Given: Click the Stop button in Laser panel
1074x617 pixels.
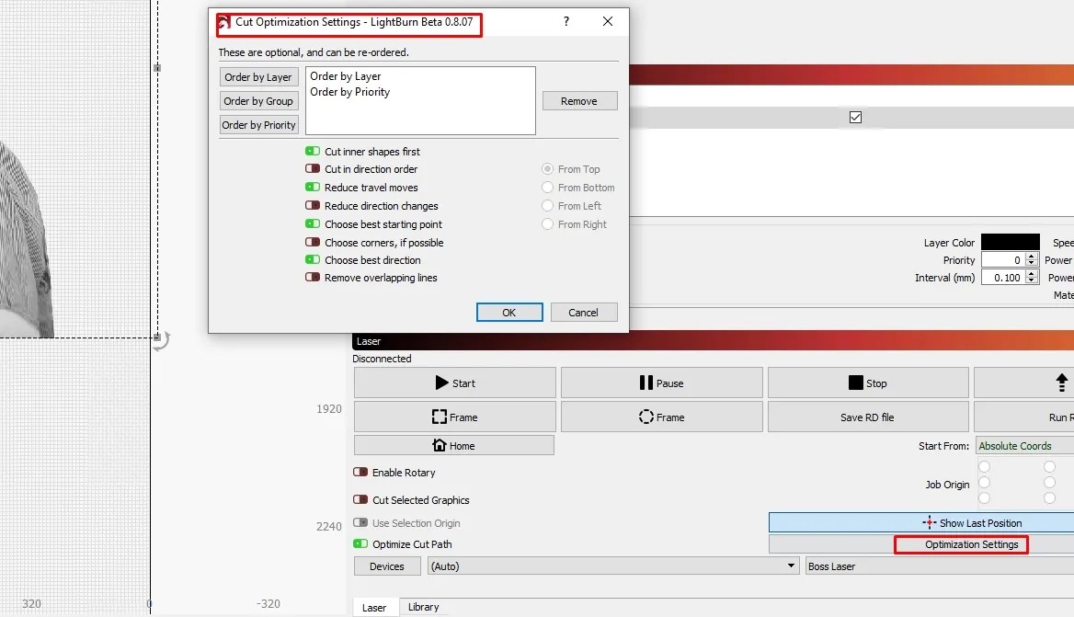Looking at the screenshot, I should point(868,383).
